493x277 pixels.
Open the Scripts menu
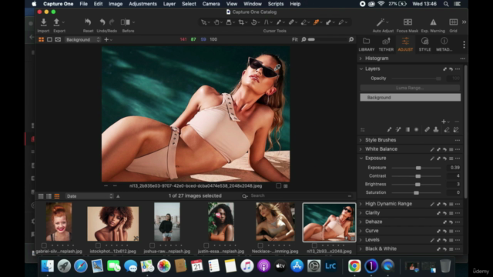tap(276, 4)
